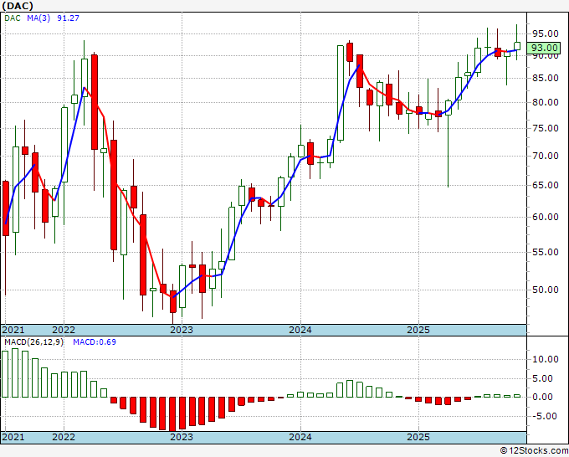Click 2025 on the price chart timeline
The width and height of the screenshot is (569, 457).
(x=418, y=330)
